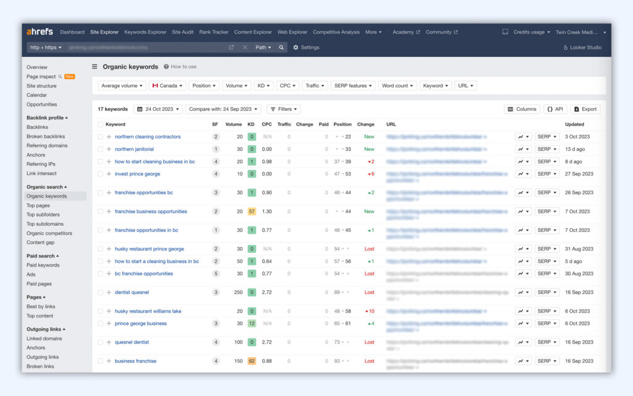Open the Canada country dropdown
Screen dimensions: 633x396
pyautogui.click(x=167, y=85)
